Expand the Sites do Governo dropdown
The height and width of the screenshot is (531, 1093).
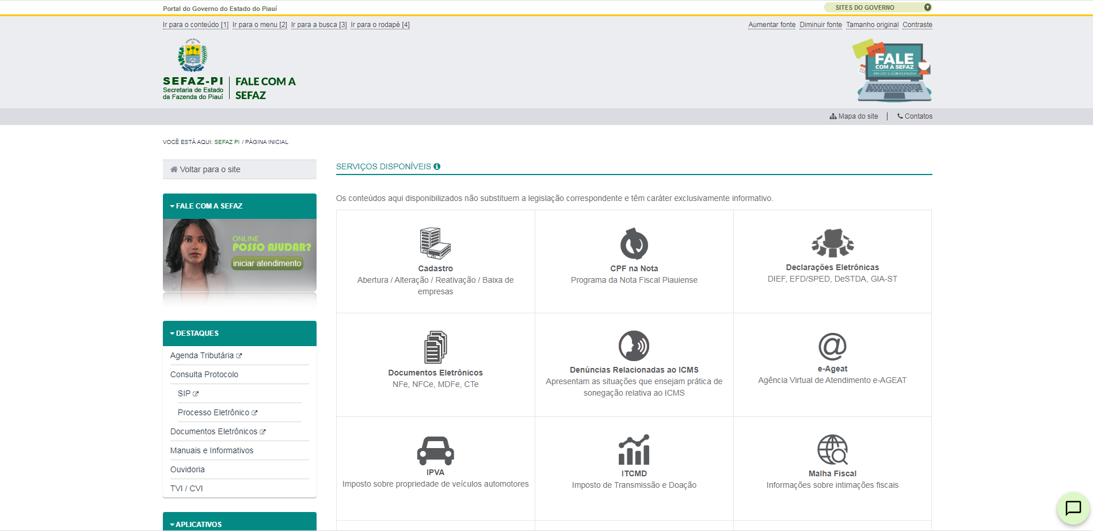(x=878, y=7)
